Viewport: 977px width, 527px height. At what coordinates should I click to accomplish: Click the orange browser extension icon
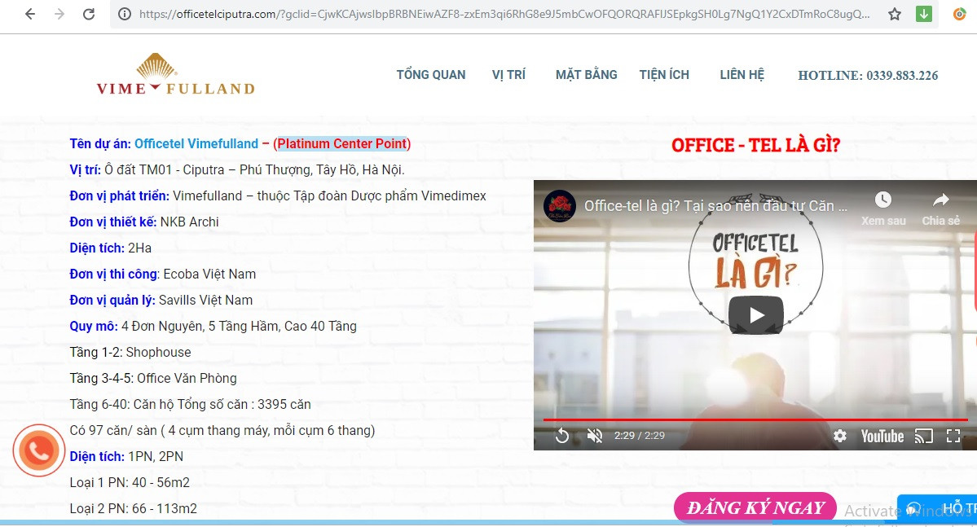[959, 15]
